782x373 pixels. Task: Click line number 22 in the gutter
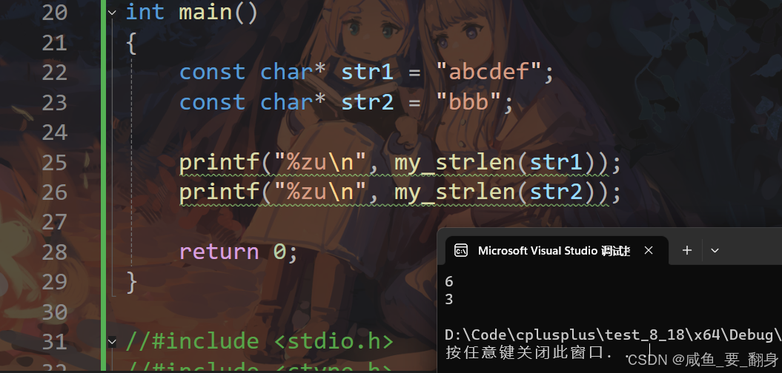pos(55,73)
